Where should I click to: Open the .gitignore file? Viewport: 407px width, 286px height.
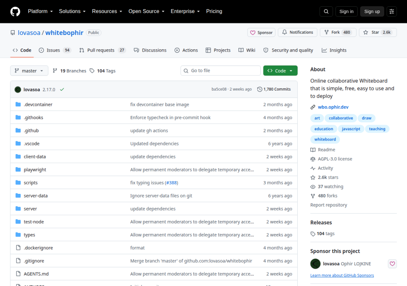pos(34,261)
